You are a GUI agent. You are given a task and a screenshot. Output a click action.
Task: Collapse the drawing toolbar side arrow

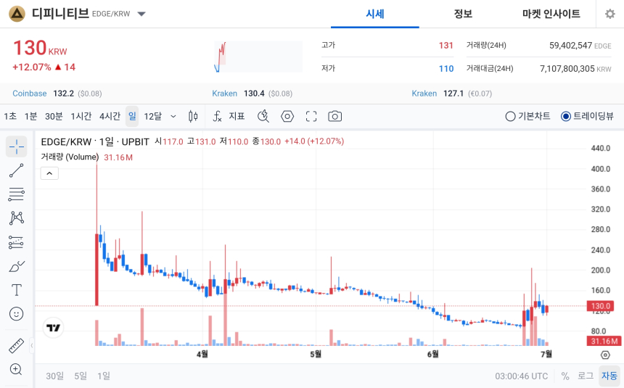32,345
